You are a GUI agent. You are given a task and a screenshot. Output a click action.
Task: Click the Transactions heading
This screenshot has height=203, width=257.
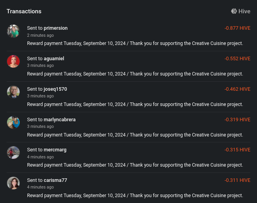coord(24,11)
